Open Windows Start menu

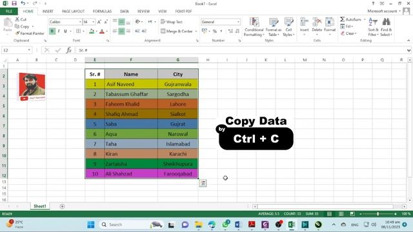[x=91, y=225]
